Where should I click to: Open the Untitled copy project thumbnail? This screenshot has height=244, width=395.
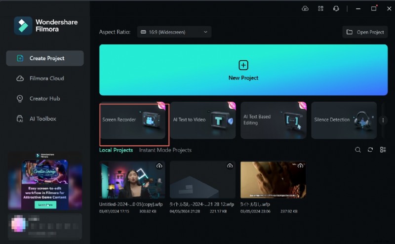[132, 180]
